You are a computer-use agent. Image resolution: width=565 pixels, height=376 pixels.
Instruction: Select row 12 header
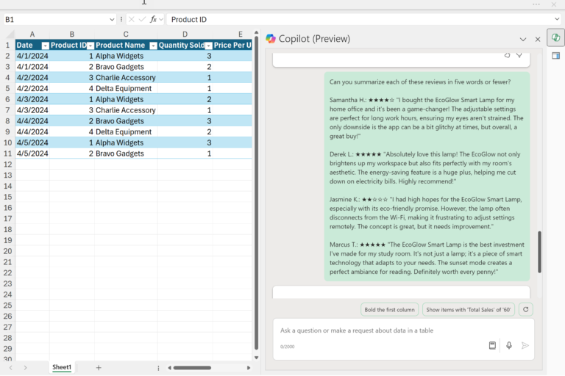pos(7,164)
